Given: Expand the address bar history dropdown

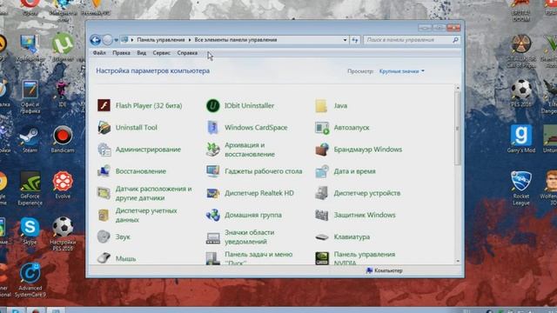Looking at the screenshot, I should click(345, 40).
